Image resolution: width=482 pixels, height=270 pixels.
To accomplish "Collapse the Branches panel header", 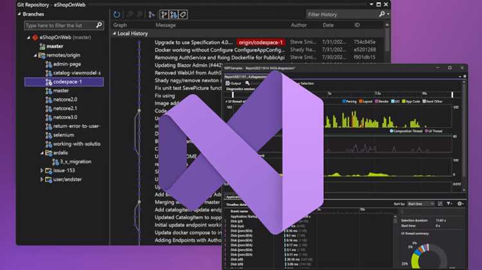I will (19, 14).
